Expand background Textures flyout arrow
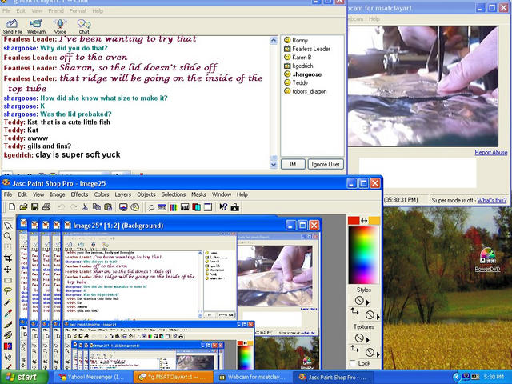Screen dimensions: 512x384 (x=378, y=354)
